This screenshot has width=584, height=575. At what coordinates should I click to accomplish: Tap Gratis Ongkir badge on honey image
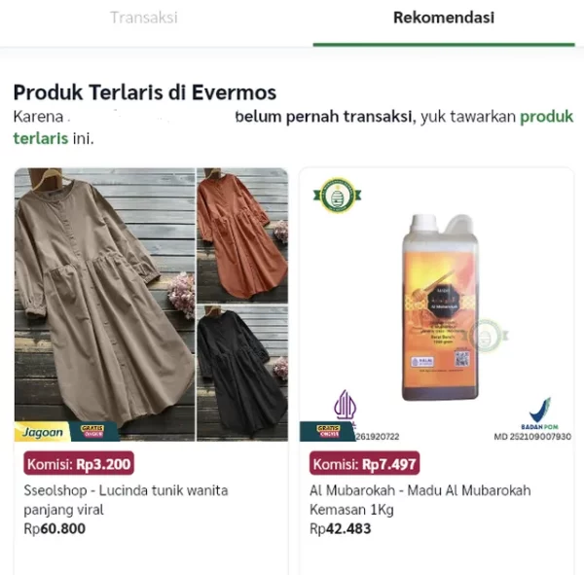coord(328,431)
